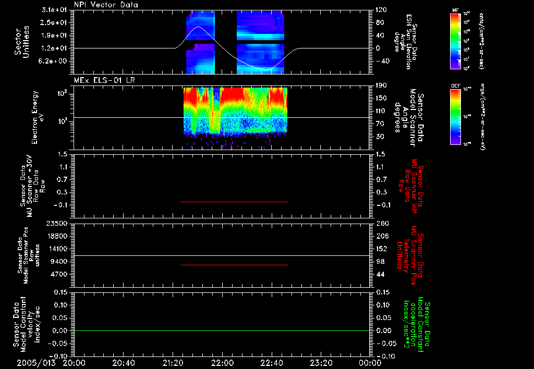Click the red "MU Scanner Inh Raw Data" label

pyautogui.click(x=411, y=186)
